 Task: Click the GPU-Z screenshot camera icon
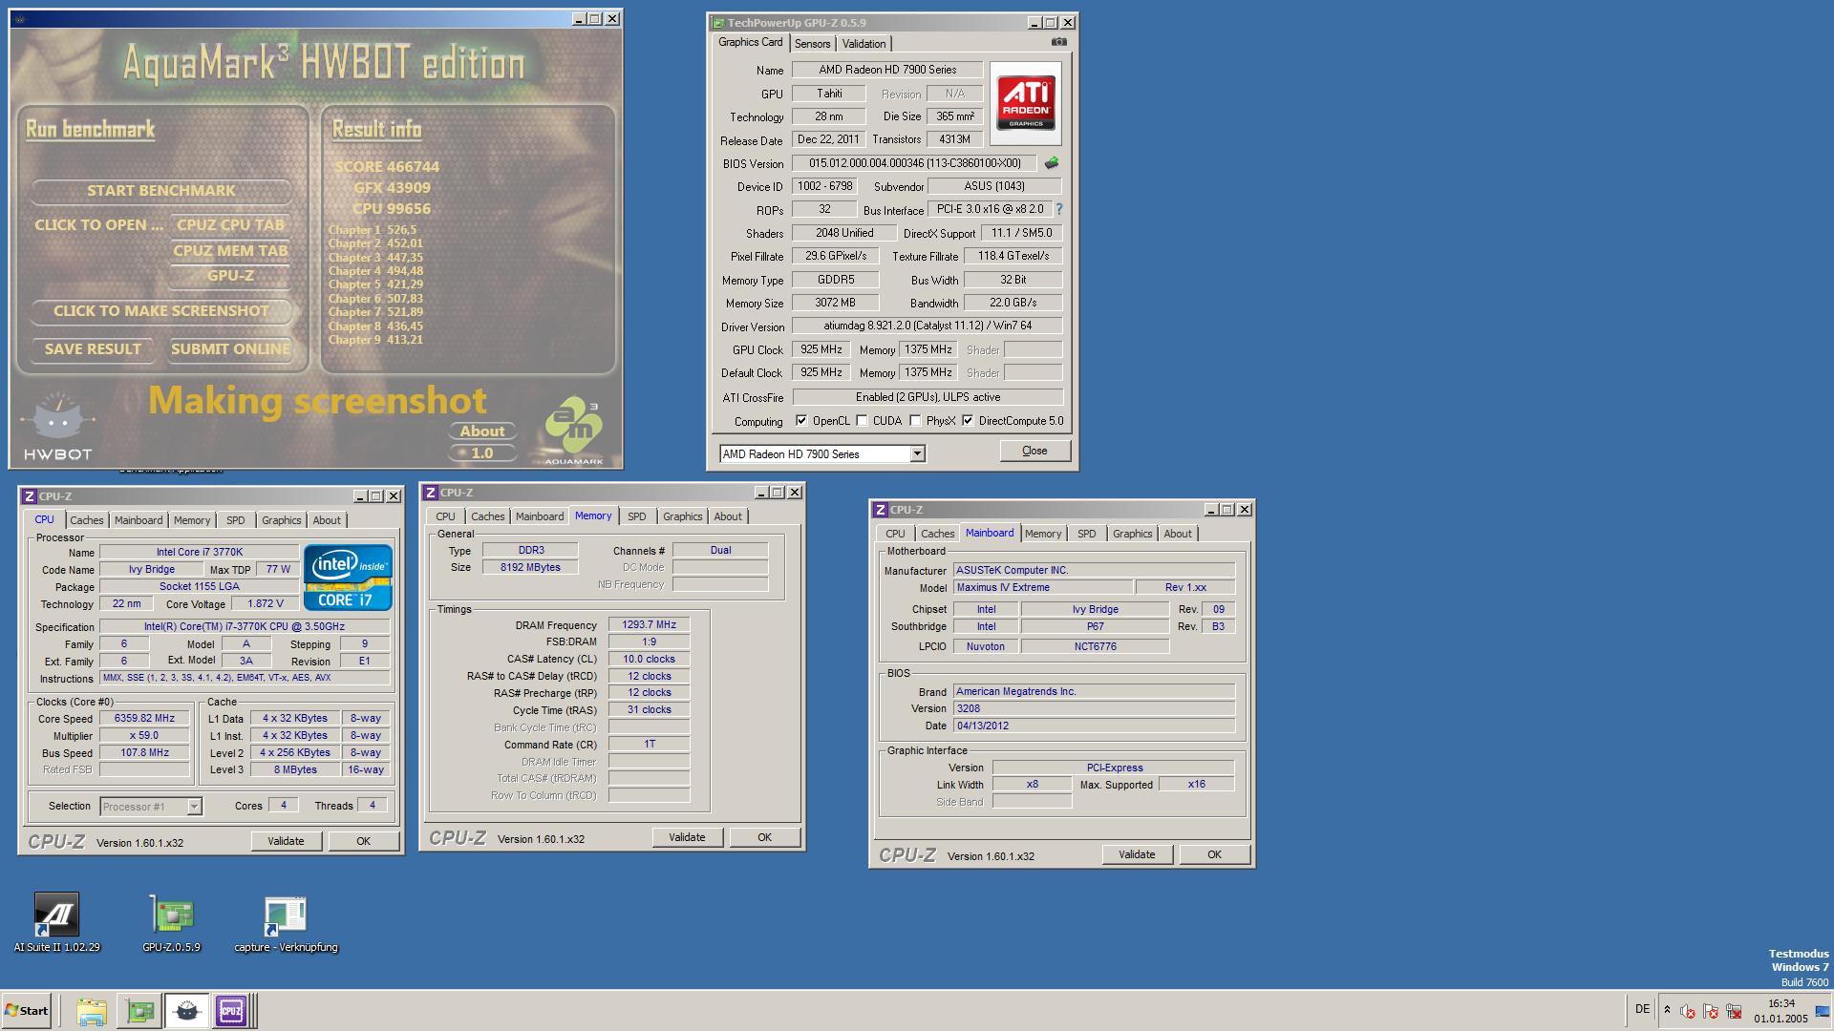1058,42
